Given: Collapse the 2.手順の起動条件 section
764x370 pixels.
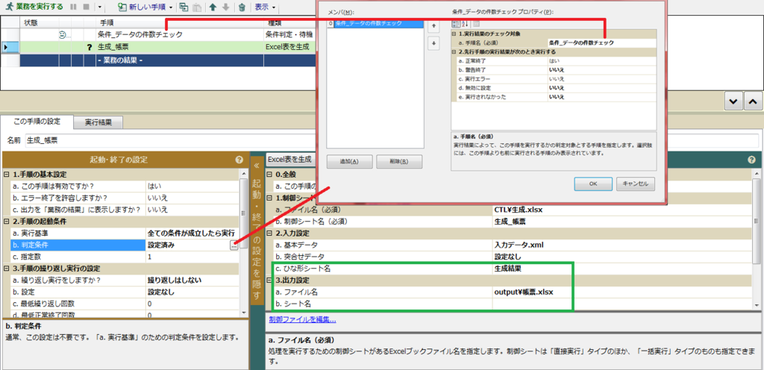Looking at the screenshot, I should click(6, 222).
